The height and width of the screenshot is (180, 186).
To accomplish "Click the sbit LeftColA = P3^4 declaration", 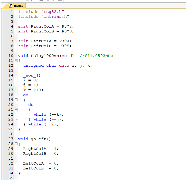I will (45, 41).
